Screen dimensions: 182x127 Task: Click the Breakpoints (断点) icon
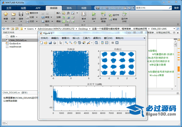84,14
